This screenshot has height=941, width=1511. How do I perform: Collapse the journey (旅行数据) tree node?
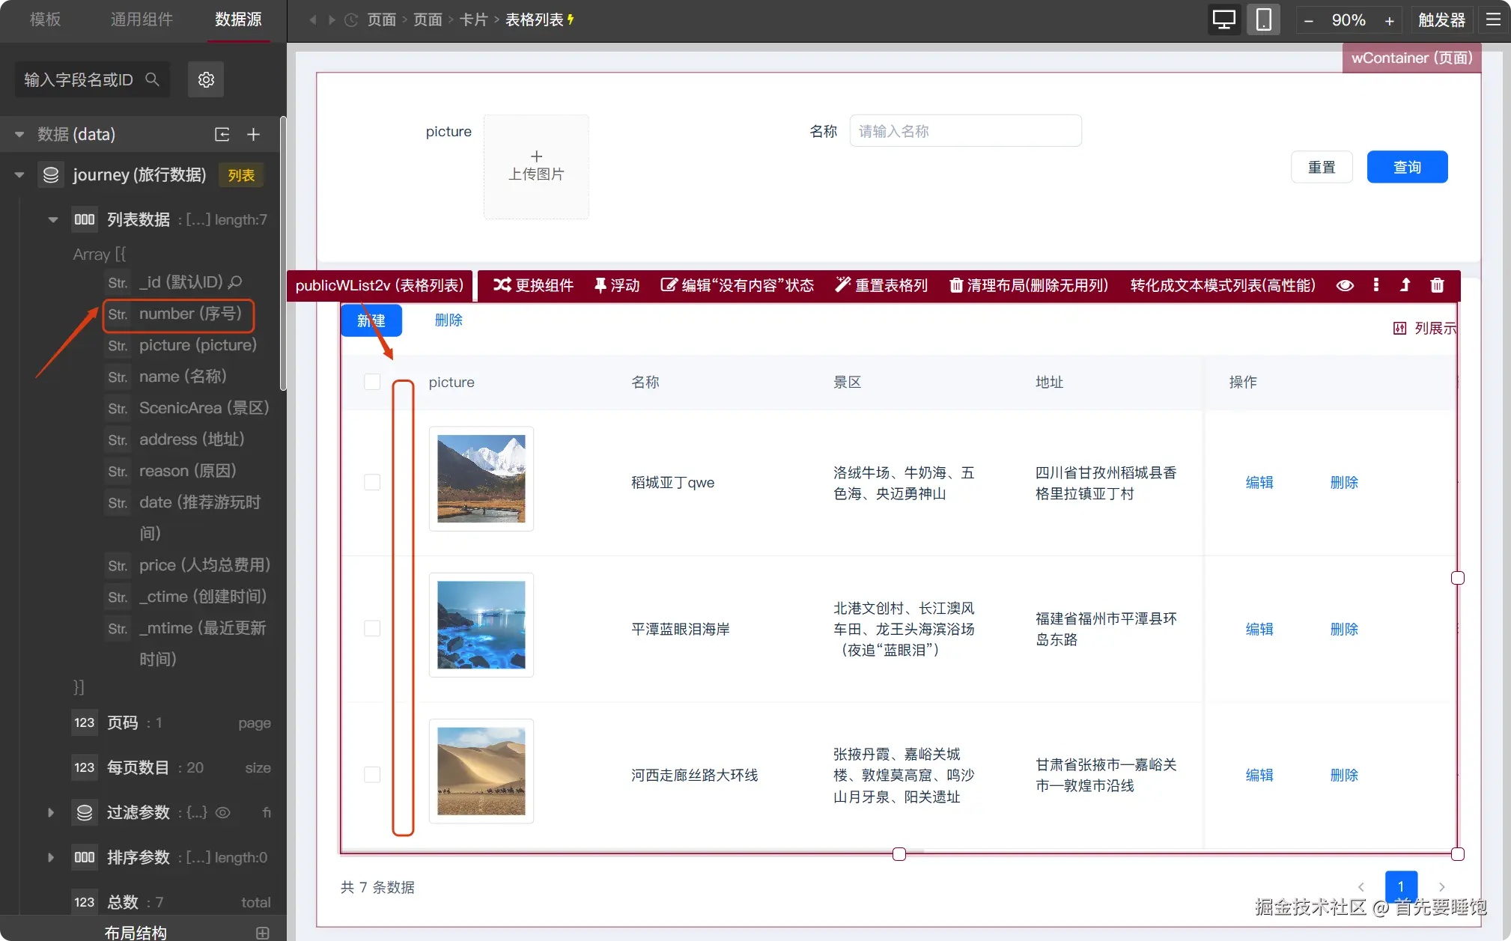click(x=19, y=175)
